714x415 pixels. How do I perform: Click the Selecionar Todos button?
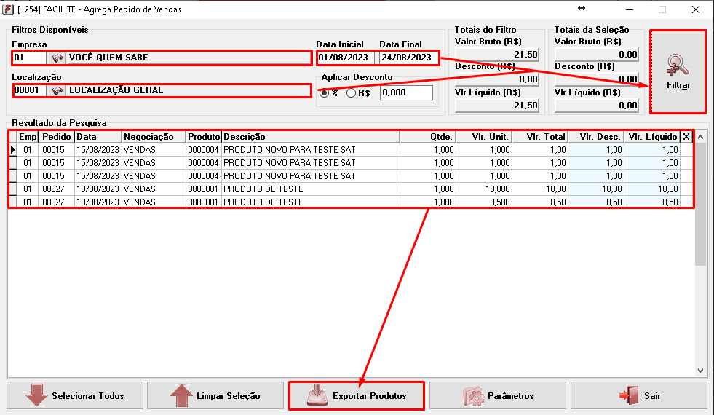(x=75, y=396)
